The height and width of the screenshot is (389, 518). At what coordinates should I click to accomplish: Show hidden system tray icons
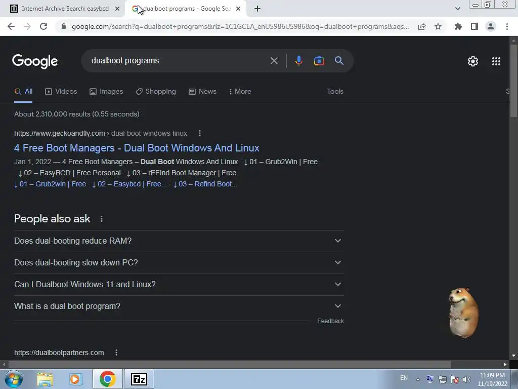tap(418, 379)
